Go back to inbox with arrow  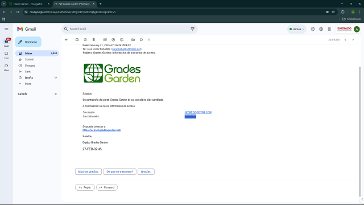pyautogui.click(x=67, y=40)
